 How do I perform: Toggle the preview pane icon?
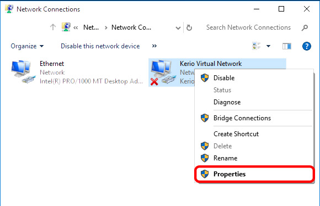coord(287,46)
